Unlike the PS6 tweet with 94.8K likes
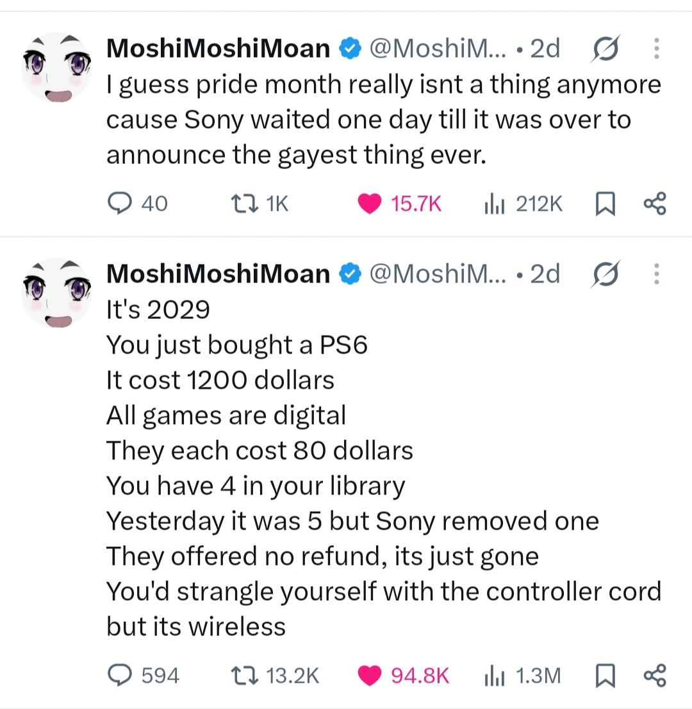This screenshot has height=709, width=692. (404, 676)
